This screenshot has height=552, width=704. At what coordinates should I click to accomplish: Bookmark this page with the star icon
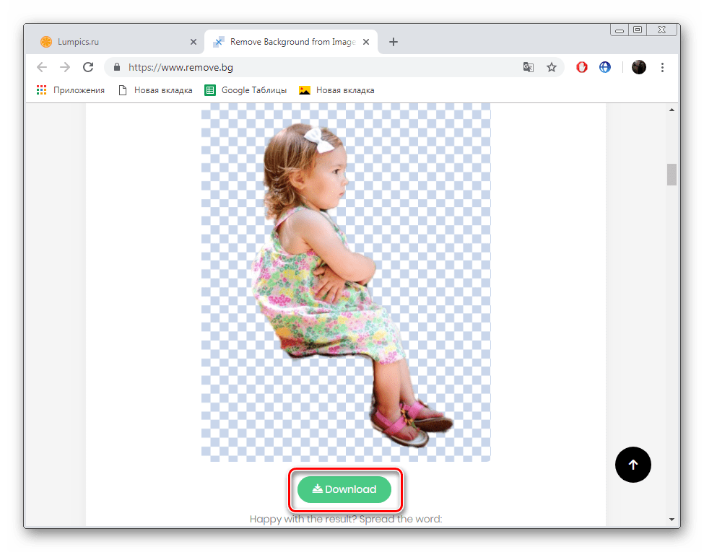click(552, 67)
